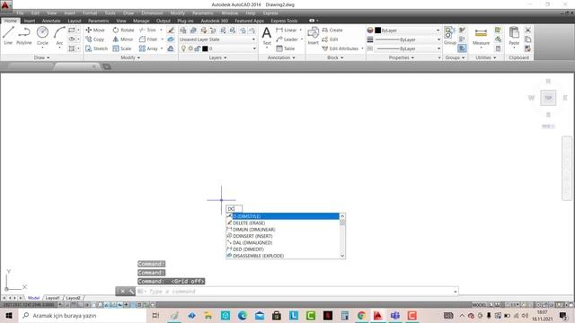Switch to the Layout2 tab

(x=73, y=298)
